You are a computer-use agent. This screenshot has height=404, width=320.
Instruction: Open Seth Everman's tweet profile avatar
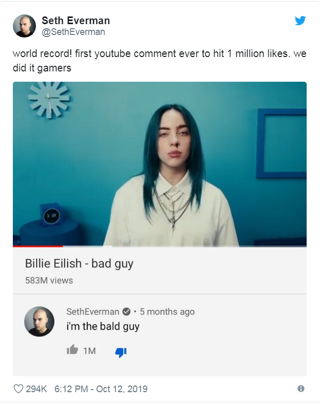(25, 26)
